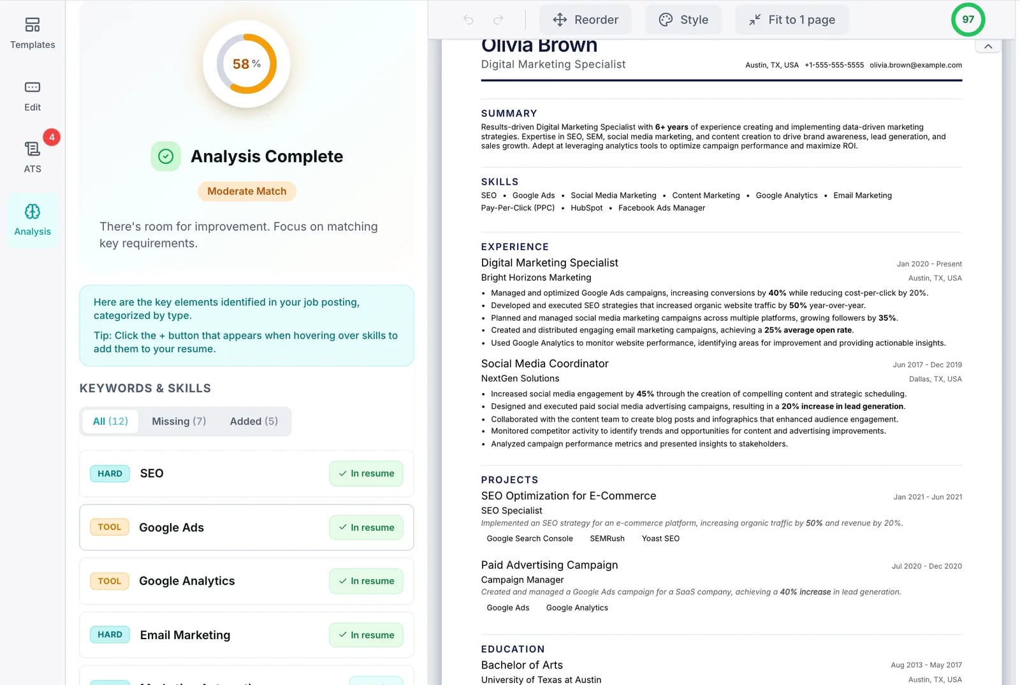This screenshot has height=685, width=1020.
Task: Click the TOOL tag beside Google Analytics
Action: click(110, 581)
